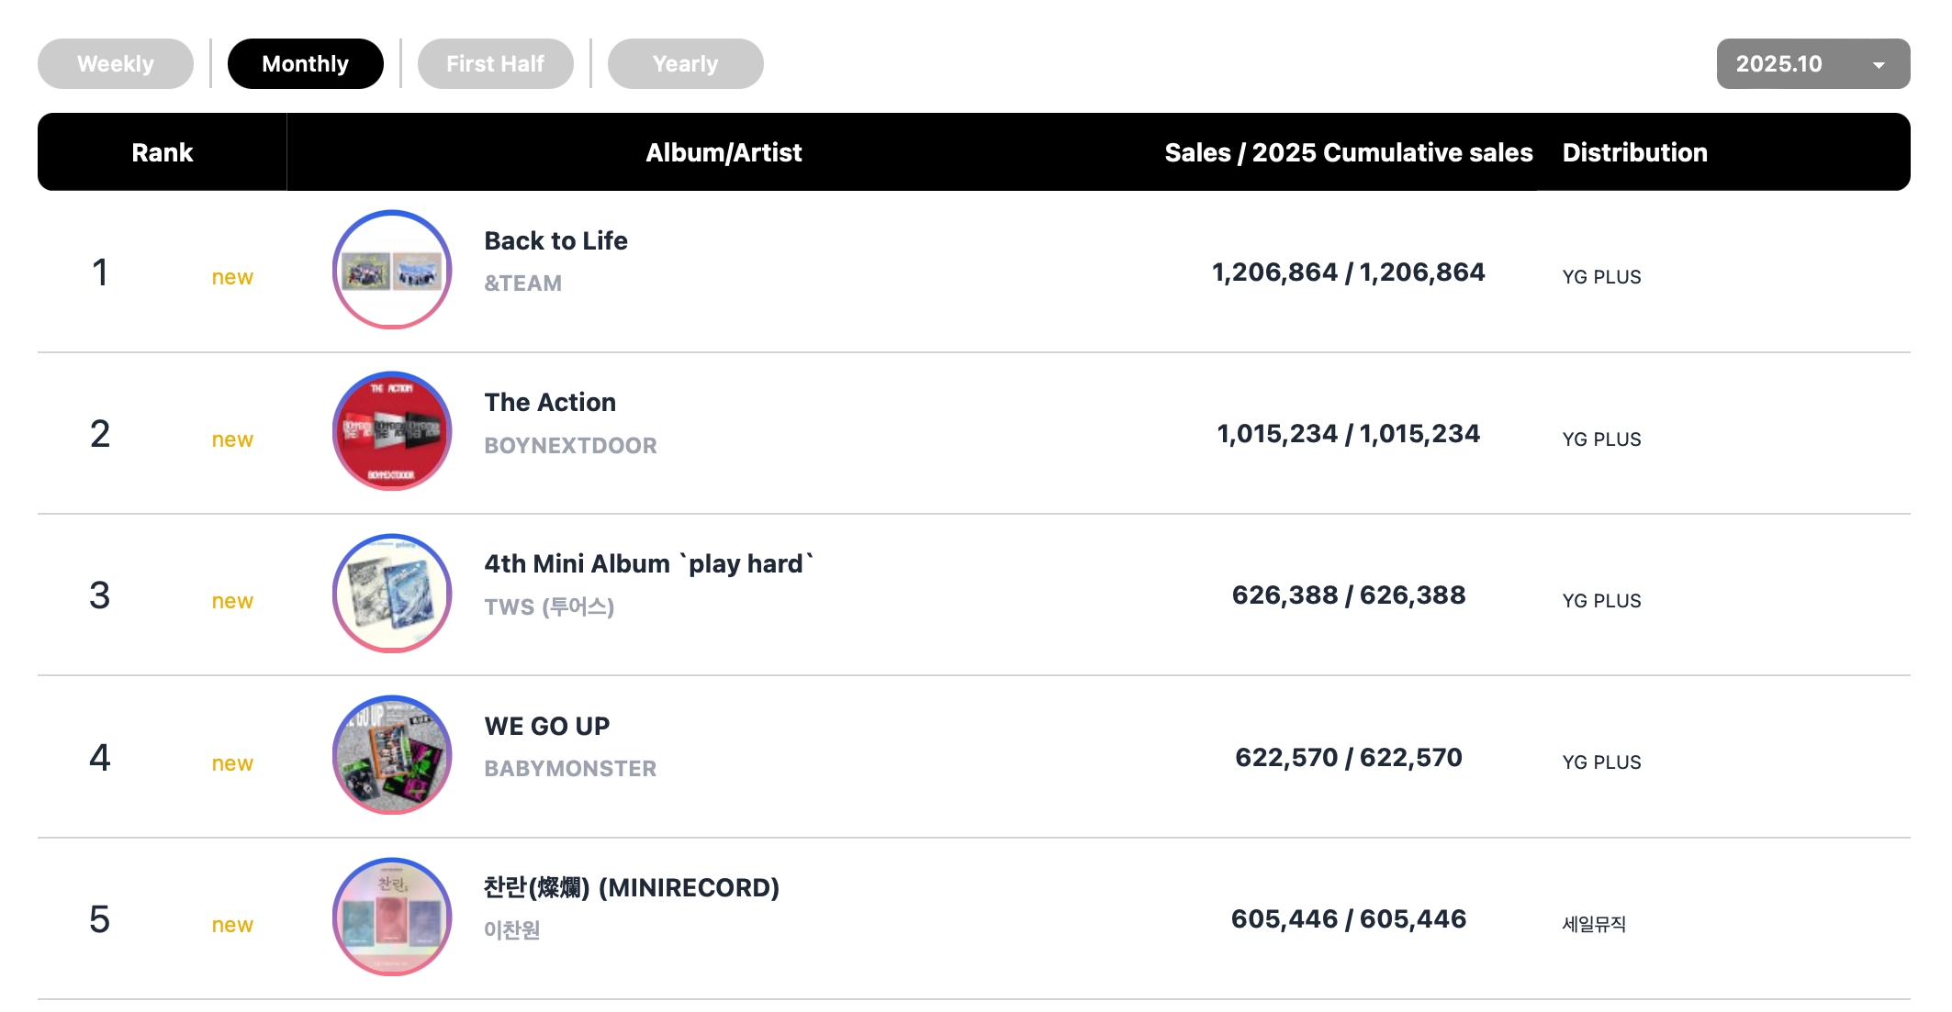The width and height of the screenshot is (1952, 1012).
Task: Click the Sales / 2025 Cumulative sales header
Action: point(1349,153)
